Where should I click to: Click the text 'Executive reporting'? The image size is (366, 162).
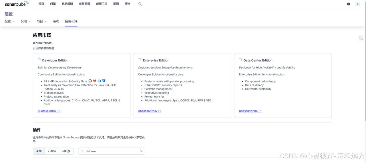157,93
